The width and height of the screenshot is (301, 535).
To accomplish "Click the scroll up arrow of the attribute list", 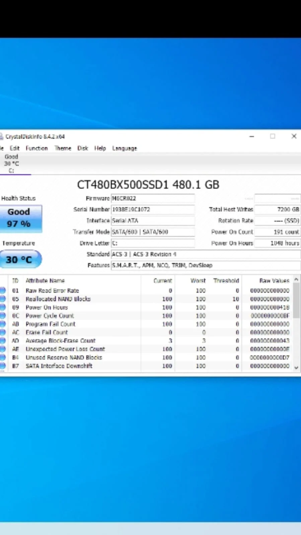I will pyautogui.click(x=296, y=279).
